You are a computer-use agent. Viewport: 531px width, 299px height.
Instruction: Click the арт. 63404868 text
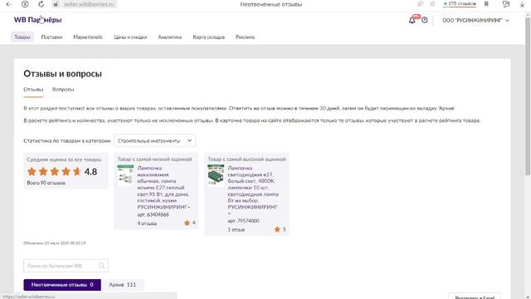coord(153,214)
